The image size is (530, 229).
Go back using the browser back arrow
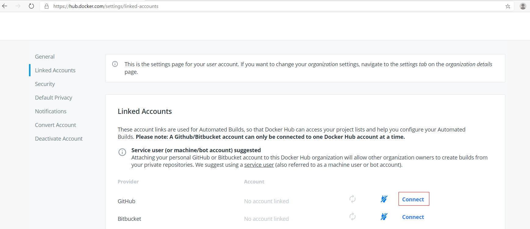(x=5, y=6)
